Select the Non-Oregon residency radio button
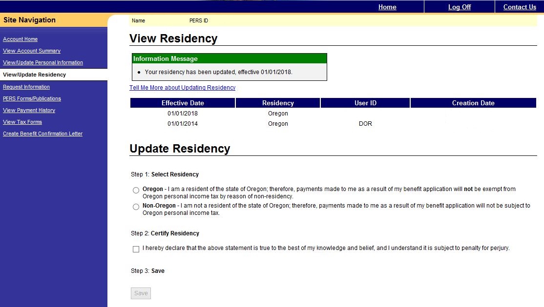544x307 pixels. tap(136, 207)
